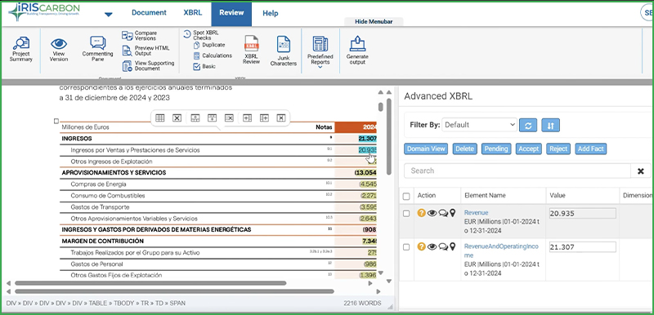Viewport: 654px width, 315px height.
Task: Click Compare Versions
Action: coord(140,36)
